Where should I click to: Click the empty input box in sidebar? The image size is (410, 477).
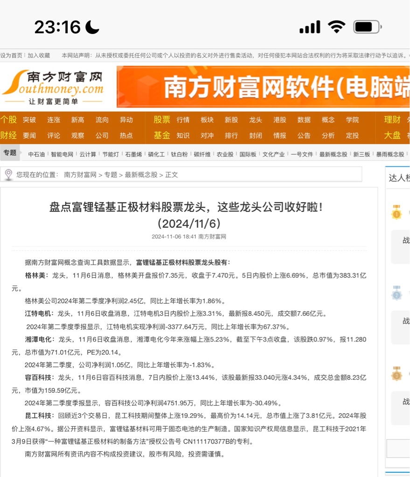pyautogui.click(x=398, y=449)
